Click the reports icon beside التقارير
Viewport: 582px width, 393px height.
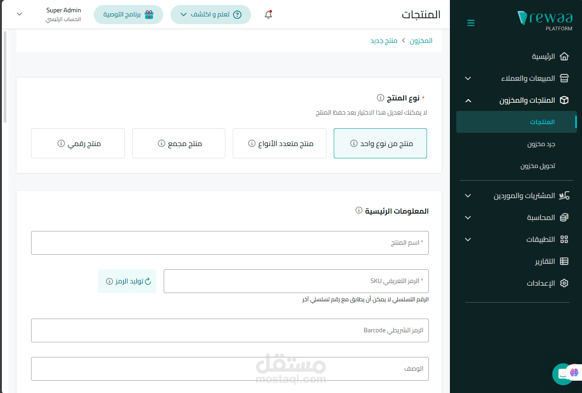[x=565, y=261]
